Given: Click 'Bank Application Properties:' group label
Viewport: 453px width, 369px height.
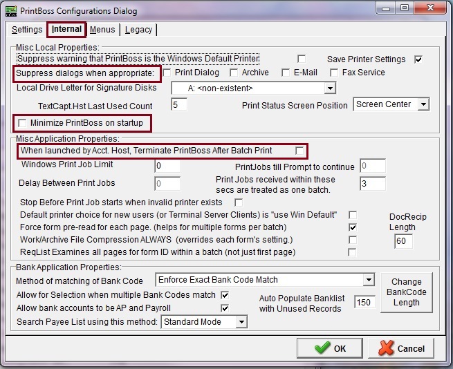Looking at the screenshot, I should point(68,267).
